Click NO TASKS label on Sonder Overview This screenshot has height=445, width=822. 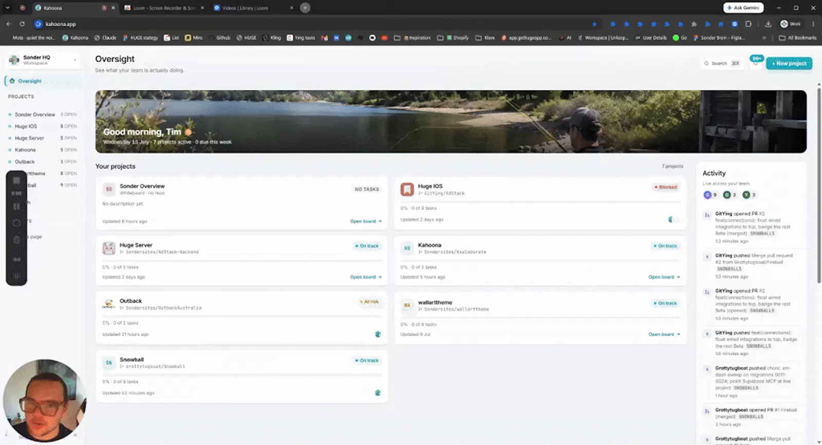(367, 189)
